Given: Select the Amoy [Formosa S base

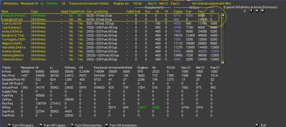Looking at the screenshot, I should pos(14,15).
